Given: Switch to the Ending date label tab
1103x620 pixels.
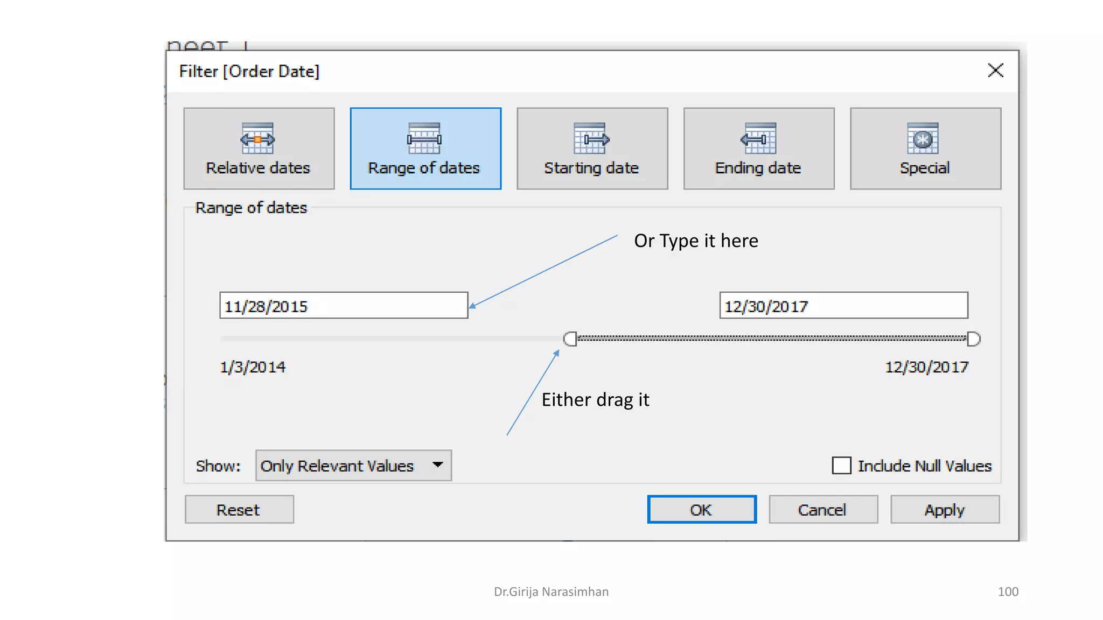Looking at the screenshot, I should (x=758, y=168).
